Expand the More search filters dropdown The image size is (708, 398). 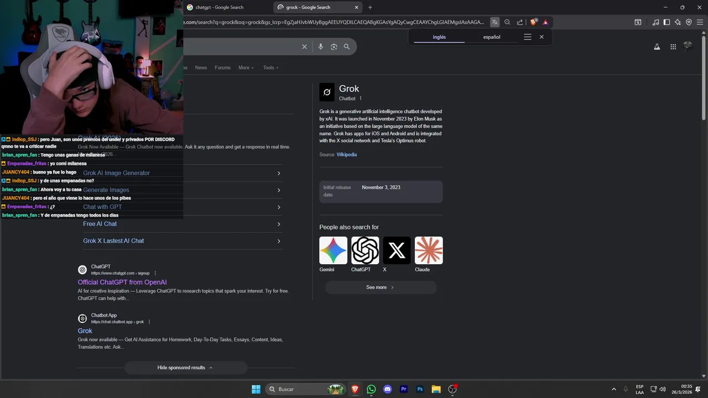coord(246,67)
